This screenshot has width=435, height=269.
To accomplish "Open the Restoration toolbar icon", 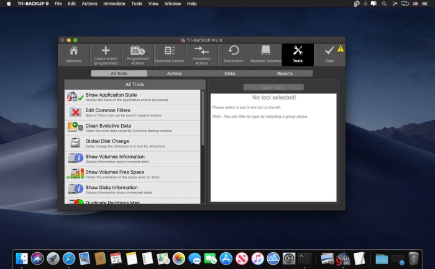I will click(234, 55).
